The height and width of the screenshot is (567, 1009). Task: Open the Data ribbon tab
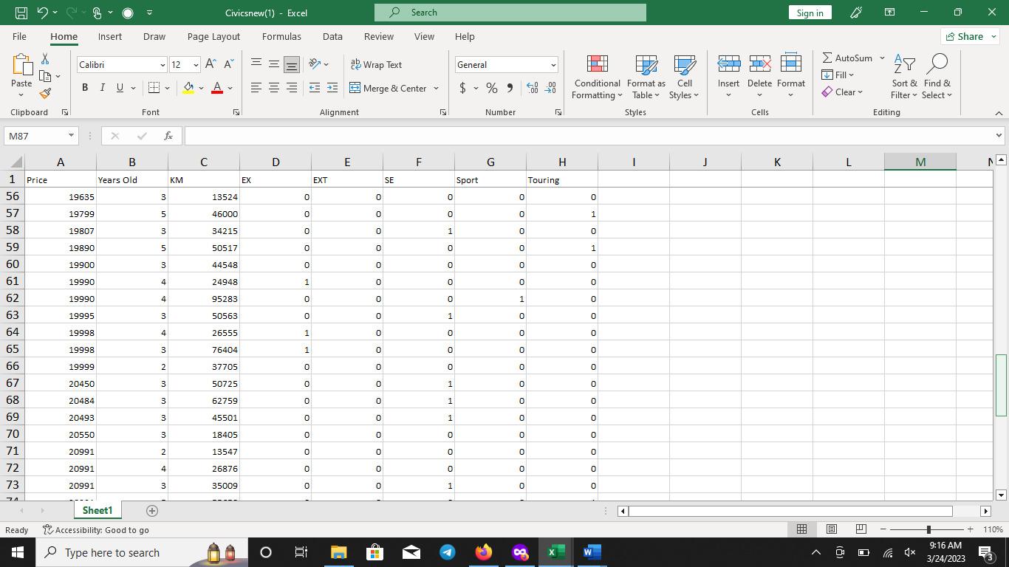coord(332,36)
